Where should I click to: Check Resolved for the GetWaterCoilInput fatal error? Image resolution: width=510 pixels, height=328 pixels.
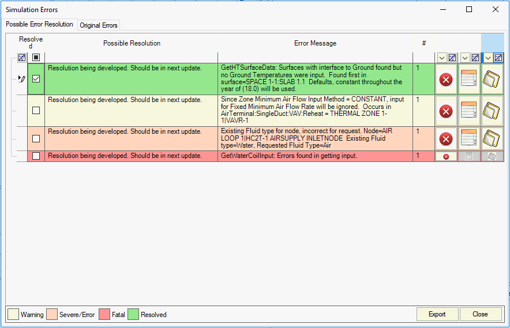36,156
